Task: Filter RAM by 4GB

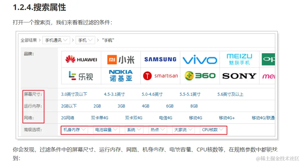Action: 145,106
